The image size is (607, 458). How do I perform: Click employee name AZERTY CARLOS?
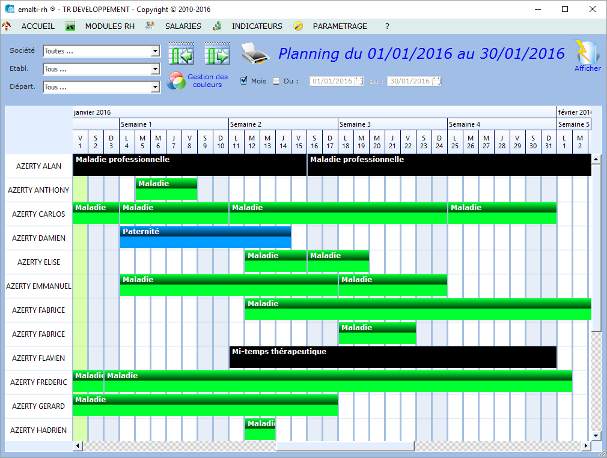[38, 214]
